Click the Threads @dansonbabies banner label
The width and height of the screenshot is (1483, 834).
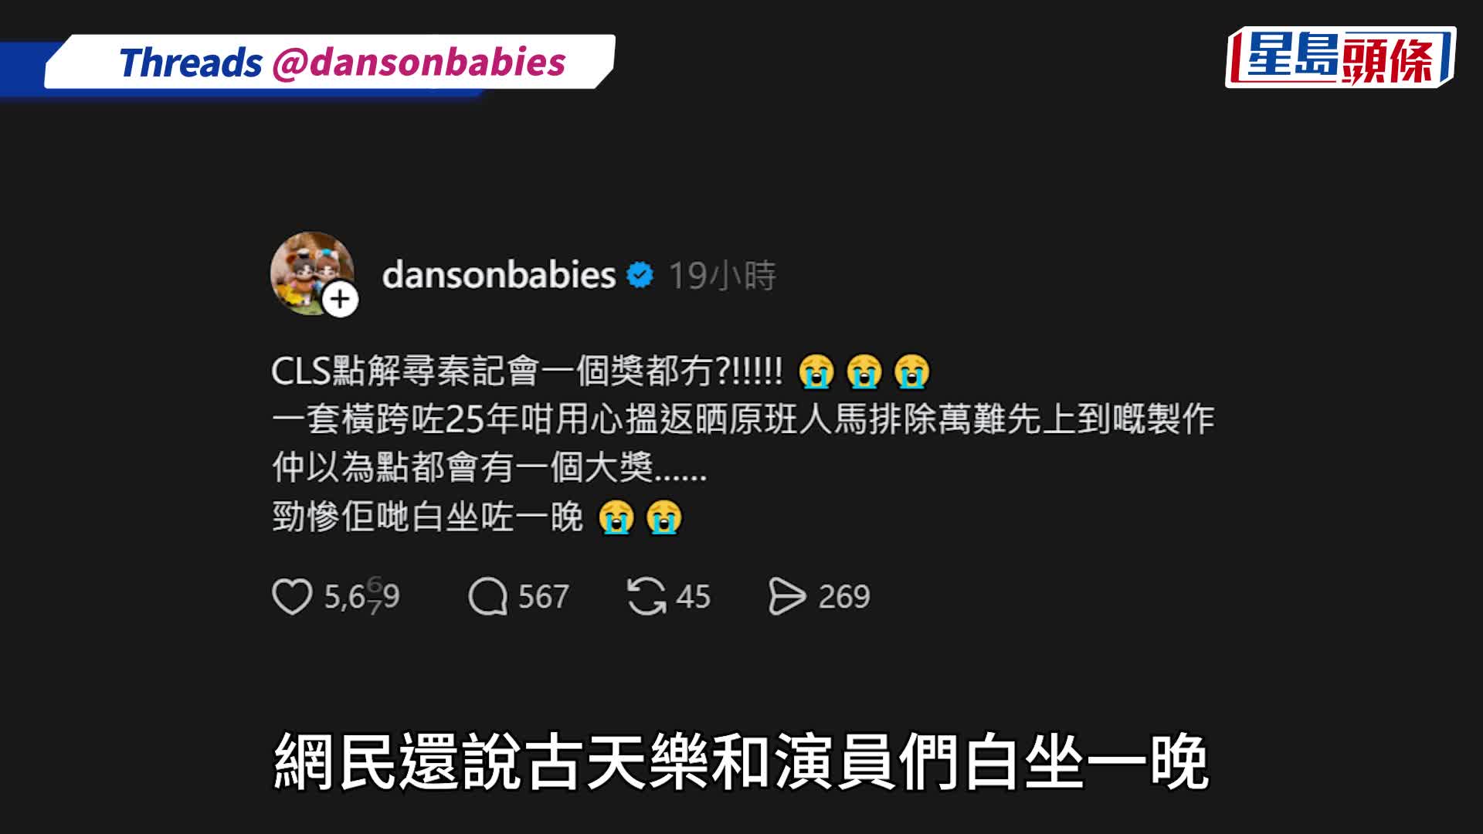(x=342, y=63)
